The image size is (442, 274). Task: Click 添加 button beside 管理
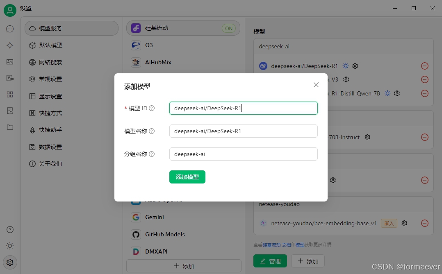[x=308, y=261]
